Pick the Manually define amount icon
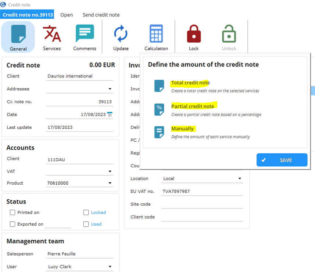This screenshot has width=315, height=272. click(x=159, y=132)
